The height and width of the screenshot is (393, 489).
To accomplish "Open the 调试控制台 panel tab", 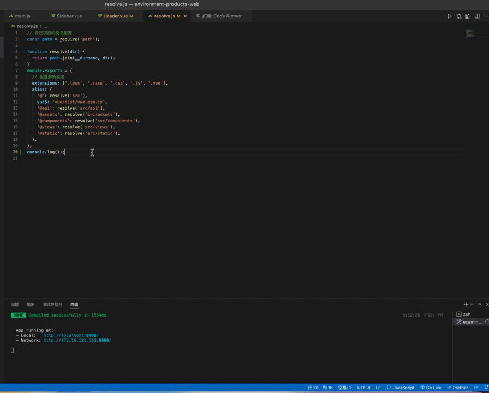I will click(53, 305).
